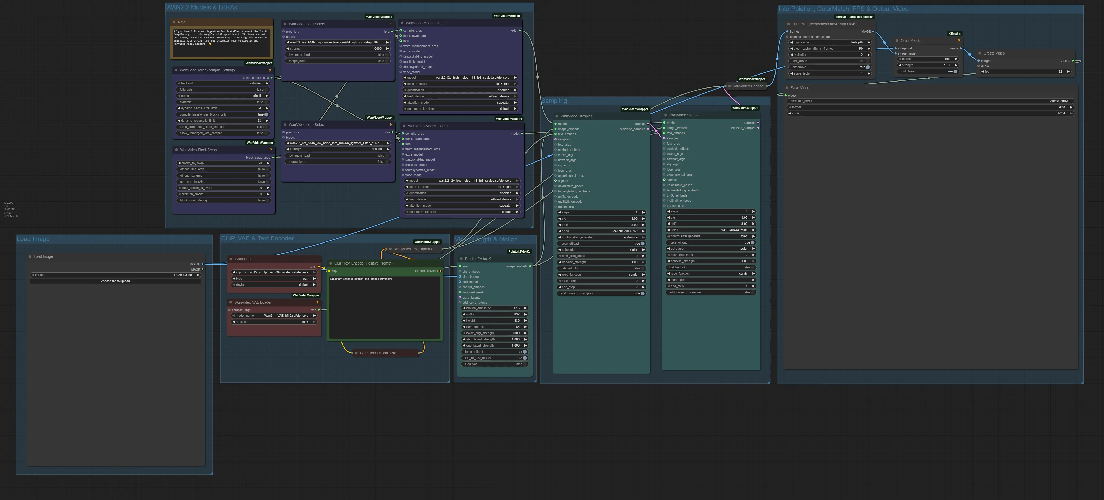Click the WanVideo Block Swap help icon

(x=271, y=150)
